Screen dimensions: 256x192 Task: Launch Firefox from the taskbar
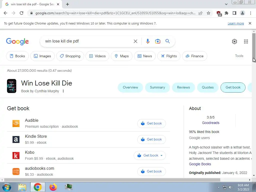coord(53,187)
